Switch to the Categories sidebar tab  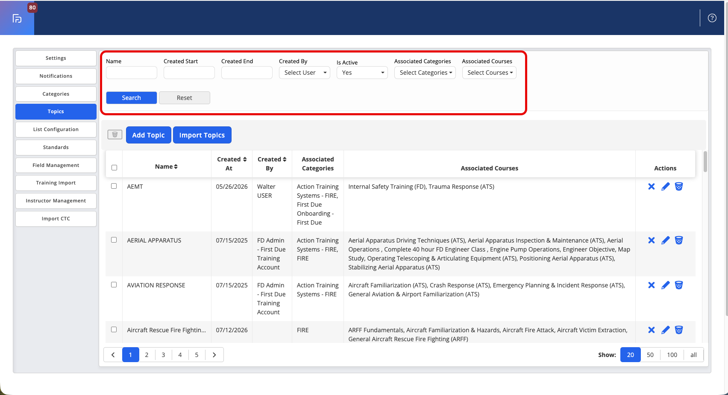tap(56, 94)
